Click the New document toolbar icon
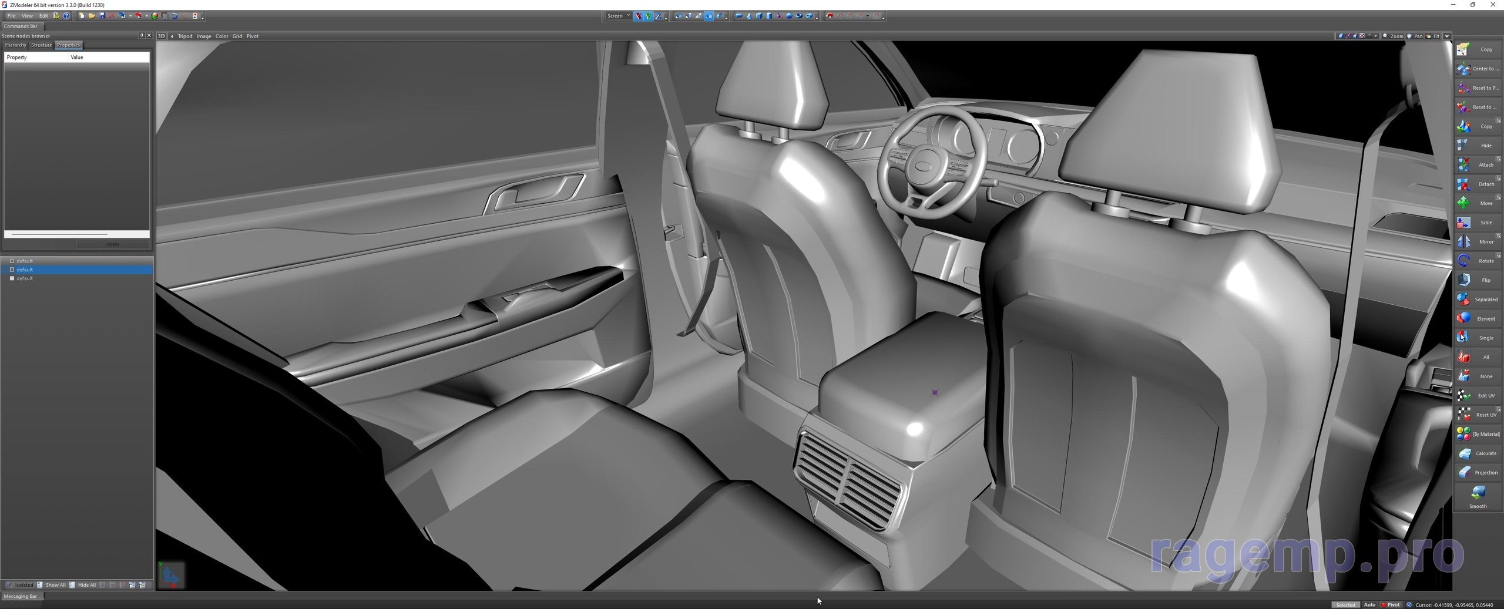 82,16
